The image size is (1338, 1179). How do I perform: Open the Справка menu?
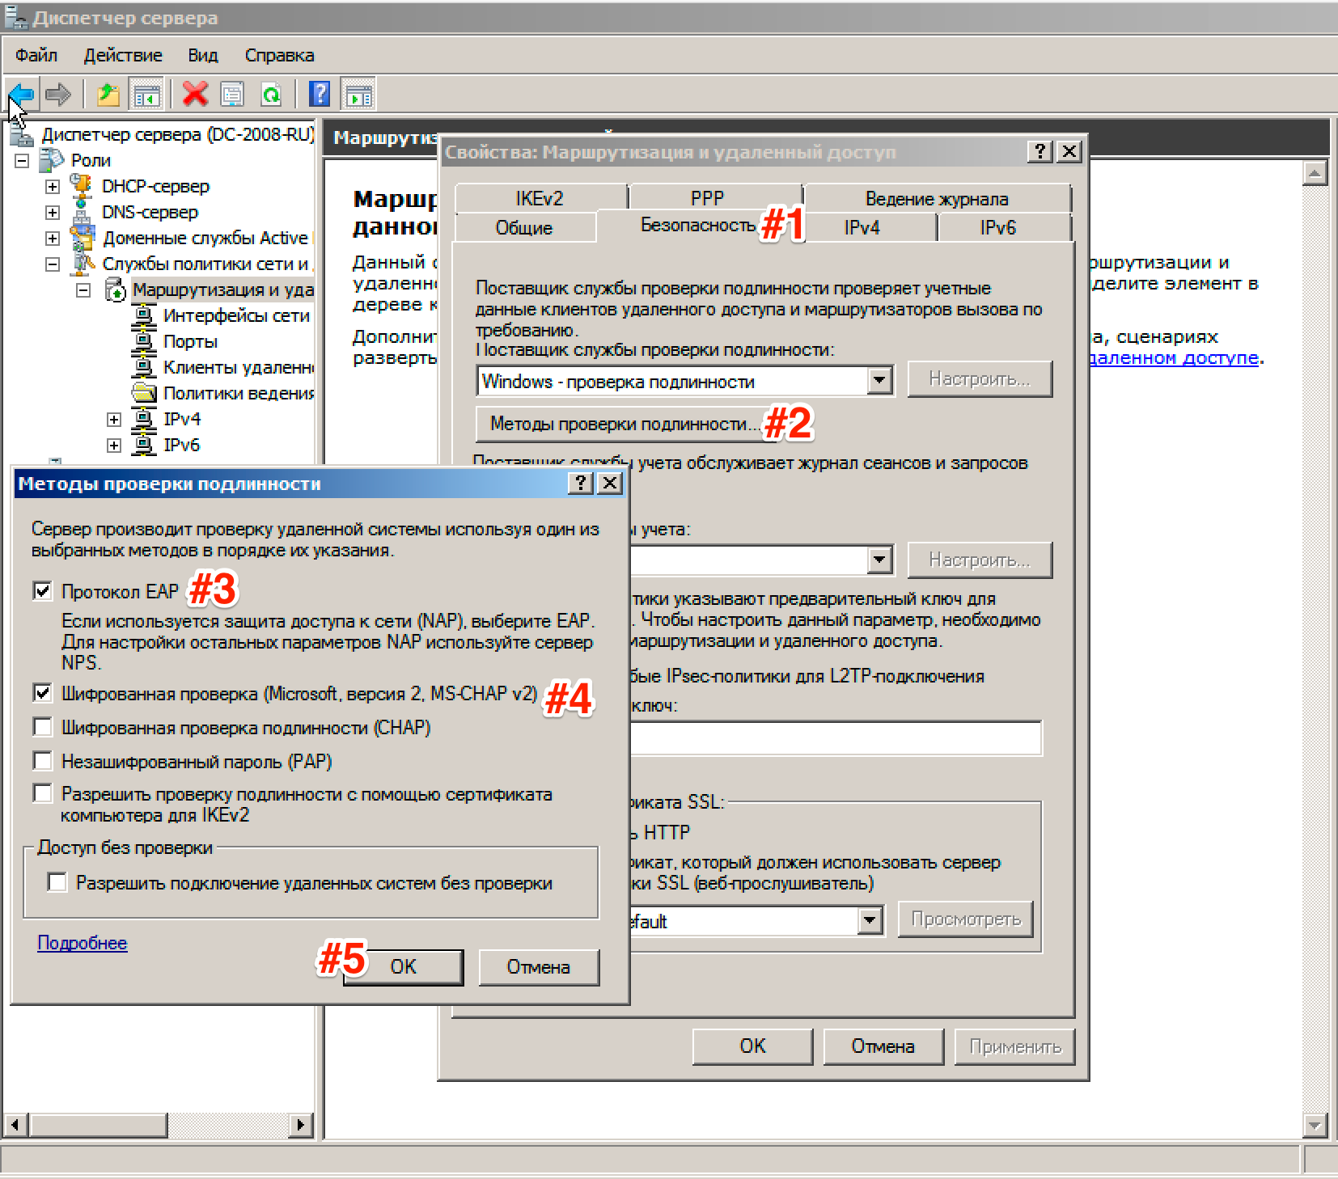tap(280, 55)
